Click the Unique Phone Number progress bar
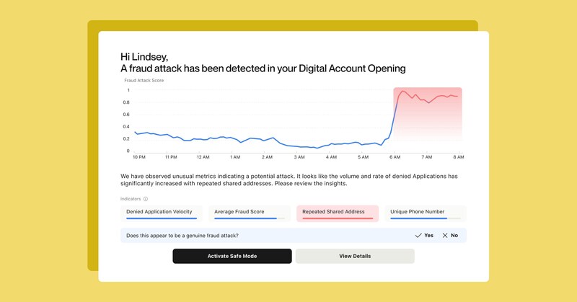This screenshot has height=302, width=577. [425, 218]
